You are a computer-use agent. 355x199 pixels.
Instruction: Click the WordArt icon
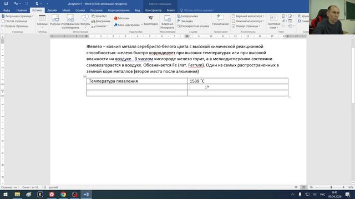click(x=283, y=21)
